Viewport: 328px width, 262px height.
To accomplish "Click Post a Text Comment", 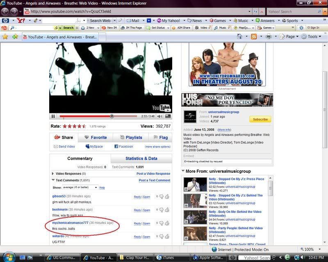I will click(155, 180).
